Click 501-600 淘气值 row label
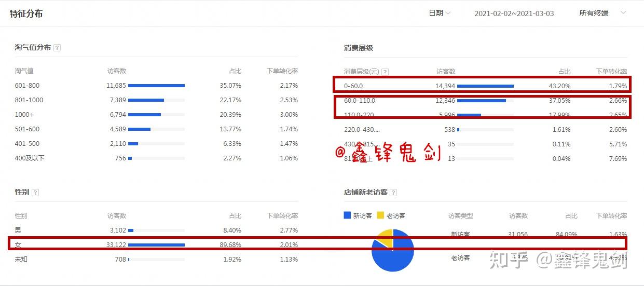 coord(27,129)
